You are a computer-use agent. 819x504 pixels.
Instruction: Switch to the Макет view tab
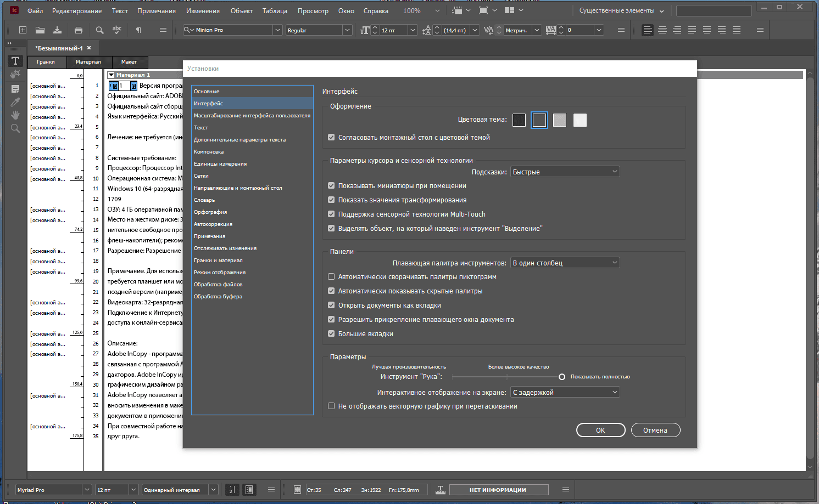pyautogui.click(x=129, y=62)
